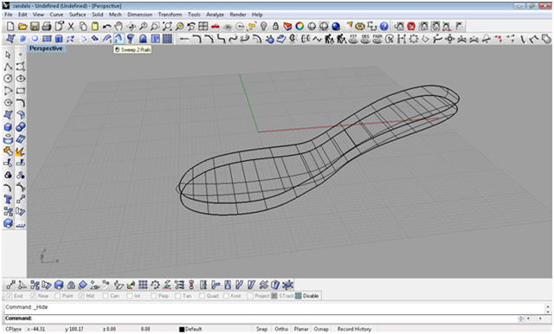Open the Transform menu
Screen dimensions: 554x334
pos(170,15)
